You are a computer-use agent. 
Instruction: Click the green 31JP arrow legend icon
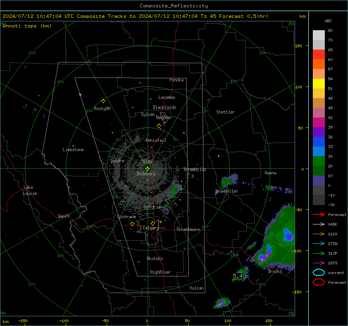(x=319, y=253)
